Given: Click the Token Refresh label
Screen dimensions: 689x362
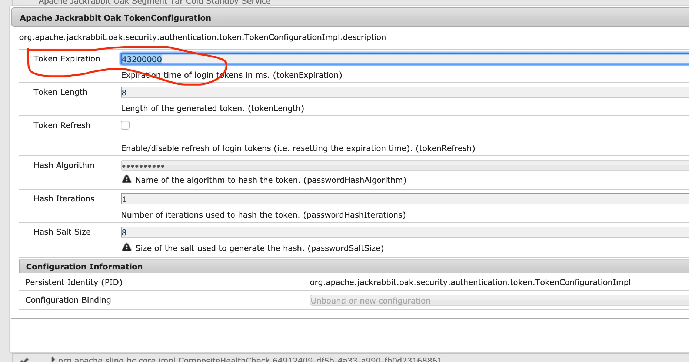Looking at the screenshot, I should (x=62, y=125).
